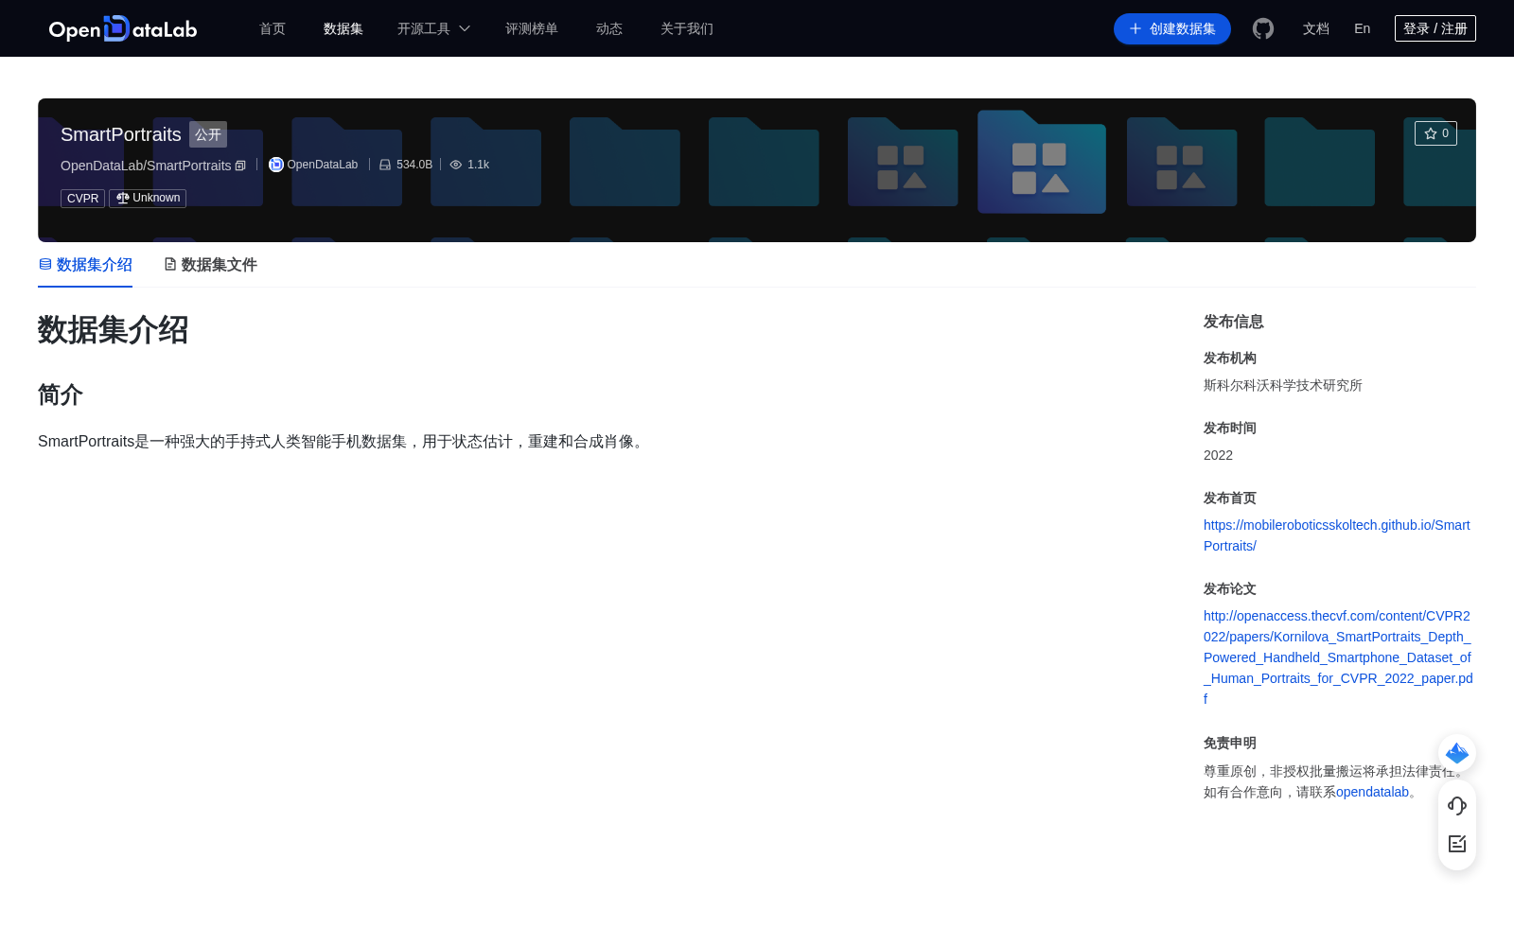Click the 斯科尔科沃科学技术研究所 publisher text
1514x946 pixels.
point(1283,385)
